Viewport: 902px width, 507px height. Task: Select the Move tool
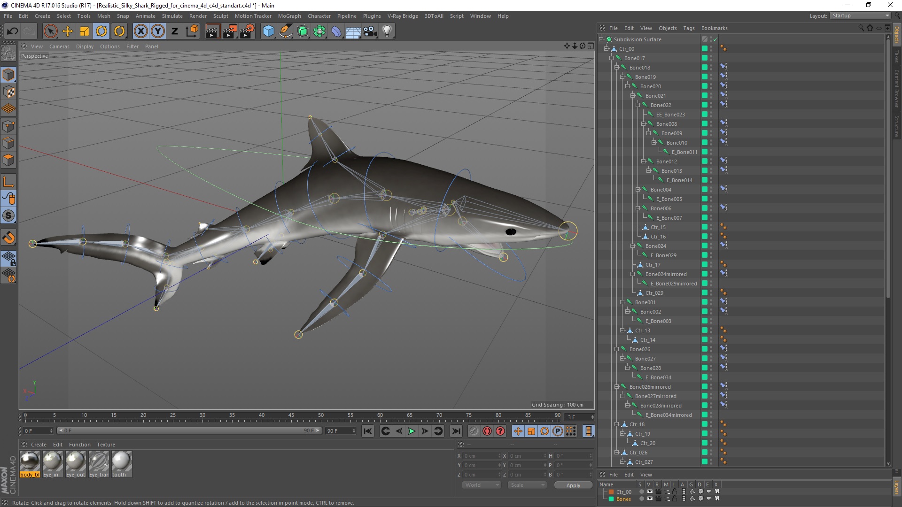click(68, 31)
